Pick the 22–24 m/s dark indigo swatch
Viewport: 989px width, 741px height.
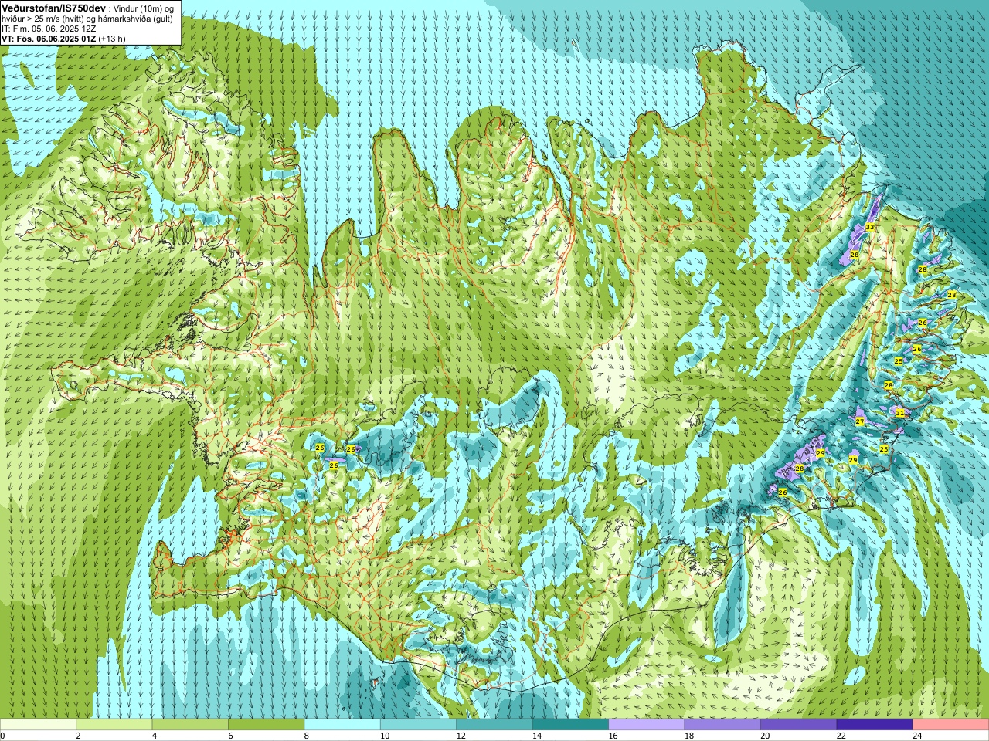click(x=875, y=725)
